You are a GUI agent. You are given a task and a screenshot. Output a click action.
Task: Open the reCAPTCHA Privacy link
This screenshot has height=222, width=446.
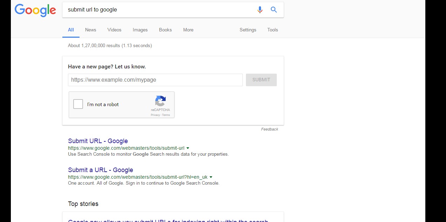click(155, 115)
